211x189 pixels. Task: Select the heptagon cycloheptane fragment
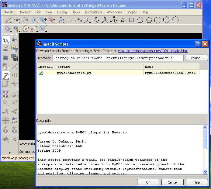coord(175,20)
